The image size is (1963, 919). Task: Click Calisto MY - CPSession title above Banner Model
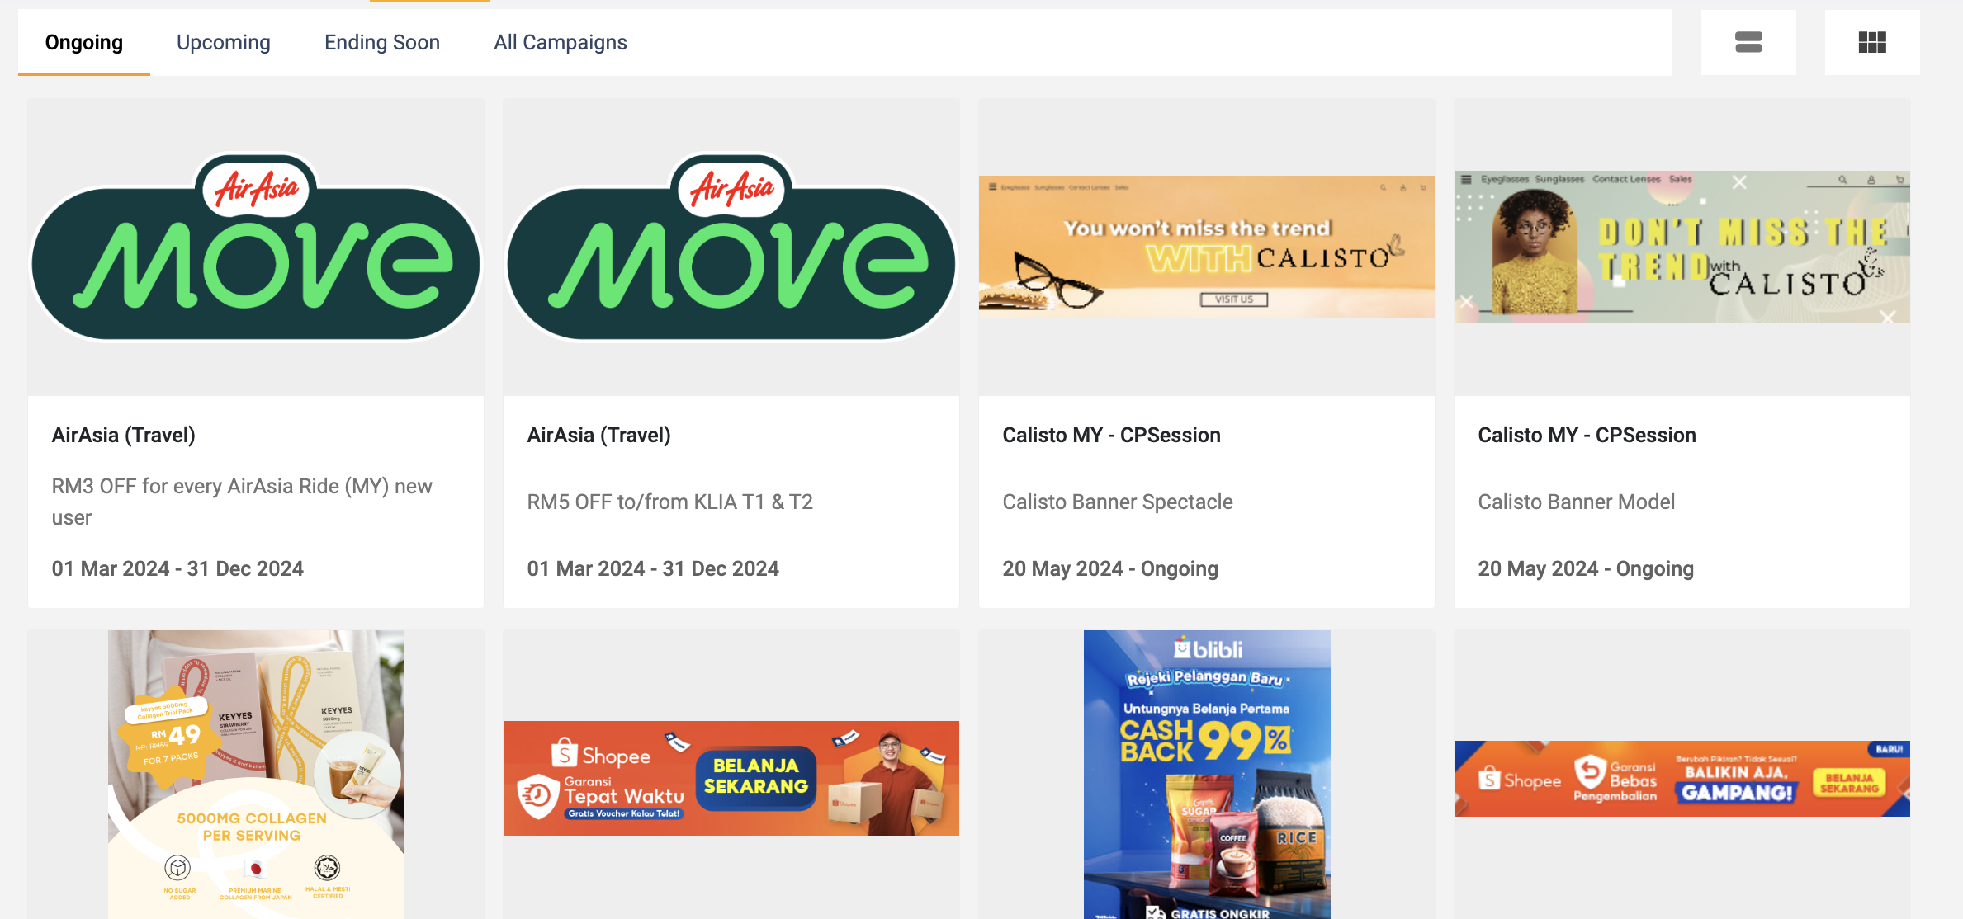(1587, 435)
